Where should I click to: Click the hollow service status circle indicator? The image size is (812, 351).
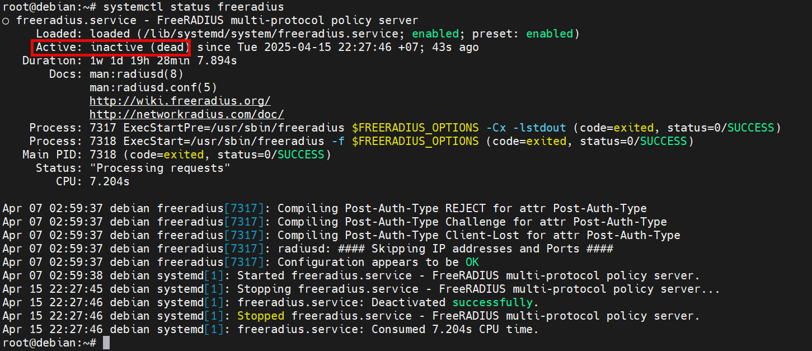[6, 21]
